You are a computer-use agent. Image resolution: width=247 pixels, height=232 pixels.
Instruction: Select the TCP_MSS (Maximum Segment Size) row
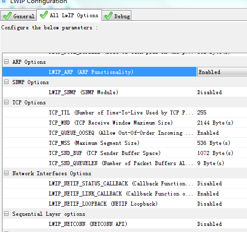(x=100, y=143)
